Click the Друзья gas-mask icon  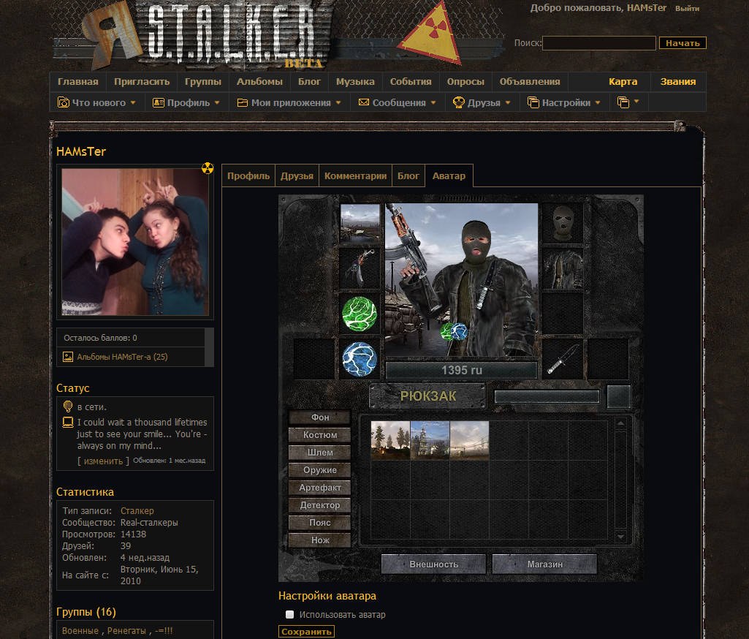tap(459, 102)
